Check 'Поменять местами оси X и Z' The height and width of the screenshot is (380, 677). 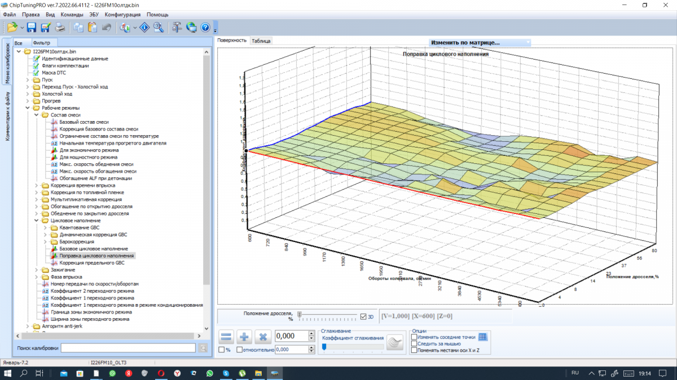tap(414, 350)
